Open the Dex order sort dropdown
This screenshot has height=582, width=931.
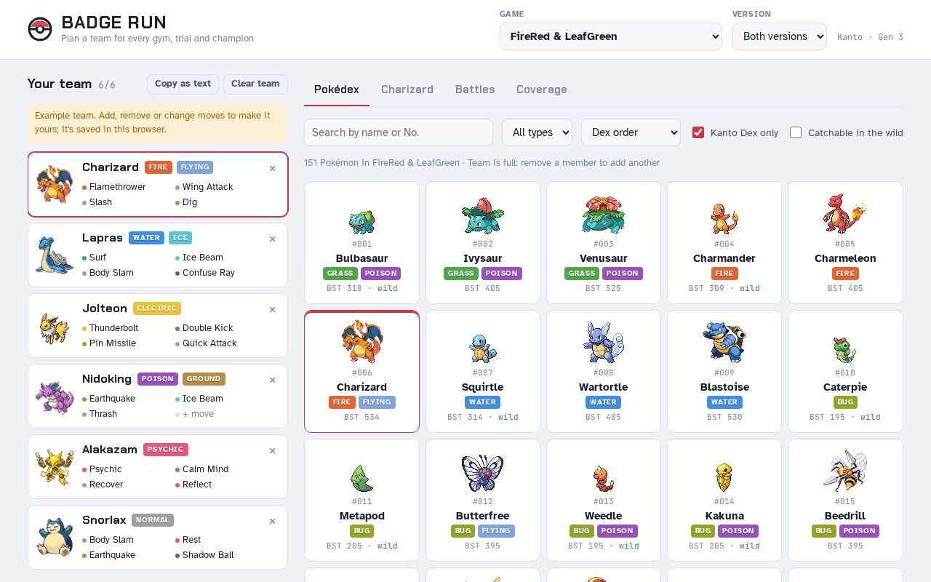pyautogui.click(x=631, y=132)
